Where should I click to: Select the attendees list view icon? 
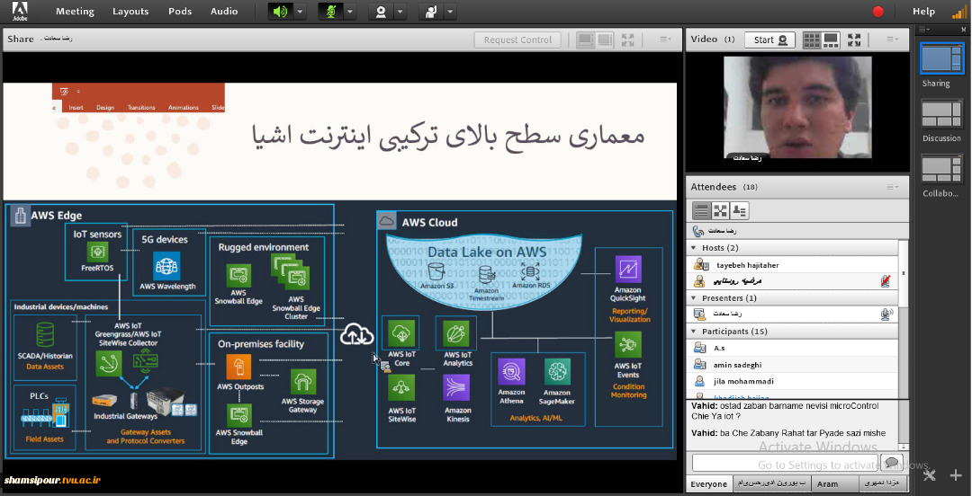pos(701,210)
